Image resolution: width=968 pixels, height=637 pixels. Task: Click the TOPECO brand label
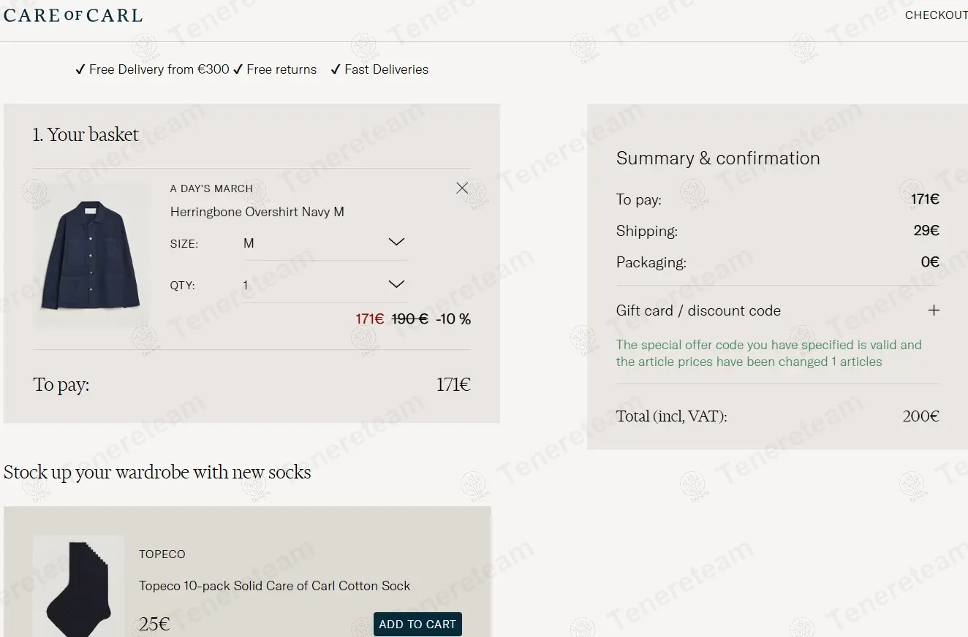click(x=162, y=554)
